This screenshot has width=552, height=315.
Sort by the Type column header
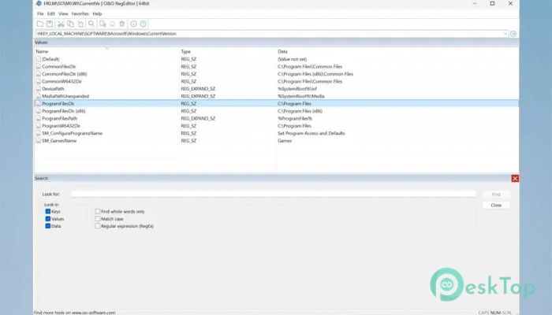[x=185, y=51]
